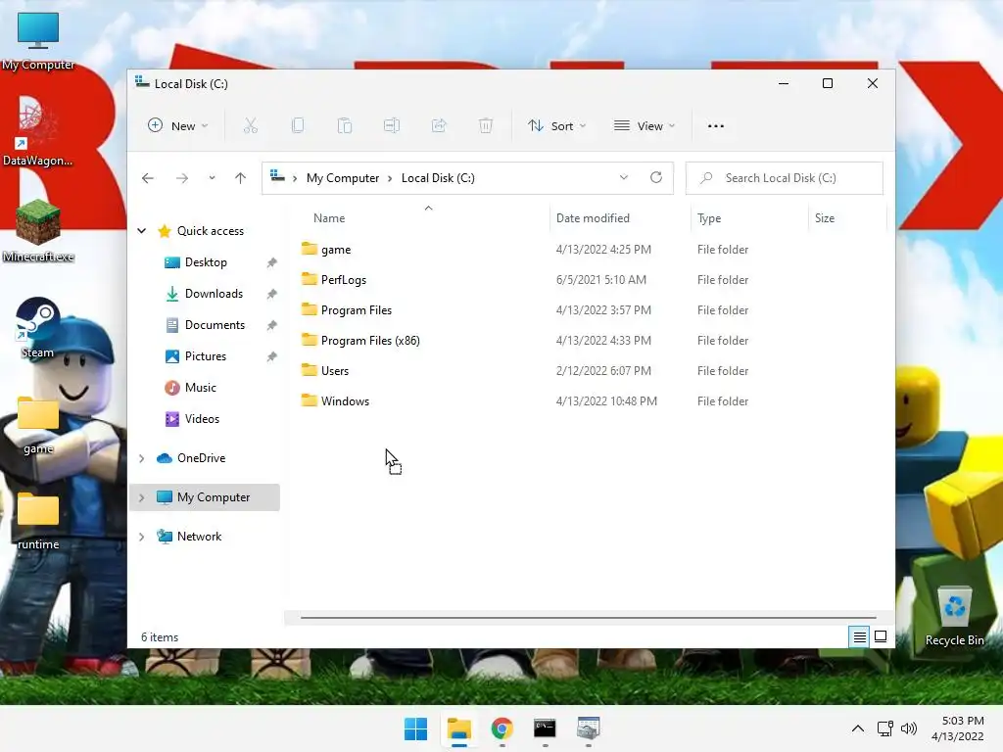Image resolution: width=1003 pixels, height=752 pixels.
Task: Open Google Chrome from the taskbar
Action: 502,728
